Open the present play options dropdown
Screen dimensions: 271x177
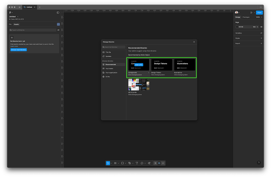(x=254, y=12)
